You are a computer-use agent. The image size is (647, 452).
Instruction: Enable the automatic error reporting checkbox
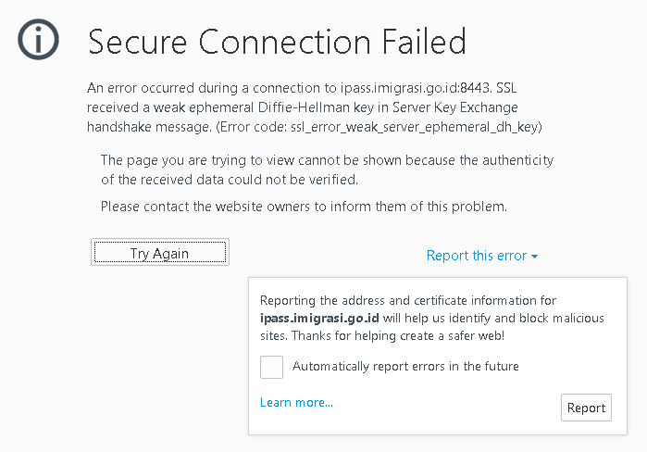click(x=271, y=367)
